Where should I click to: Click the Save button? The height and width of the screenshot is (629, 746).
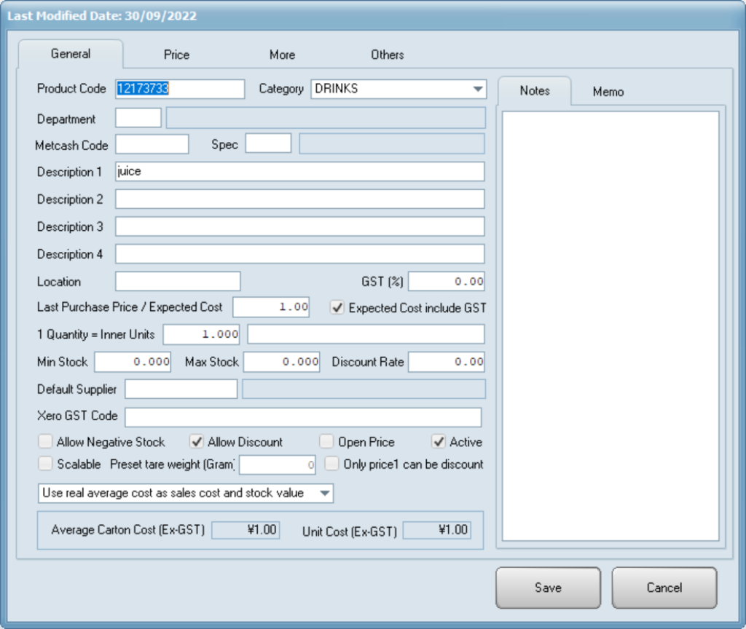point(548,588)
